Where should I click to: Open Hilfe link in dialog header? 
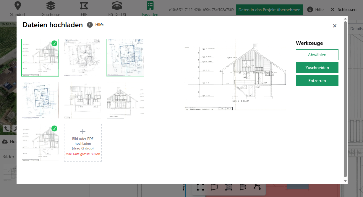point(99,25)
